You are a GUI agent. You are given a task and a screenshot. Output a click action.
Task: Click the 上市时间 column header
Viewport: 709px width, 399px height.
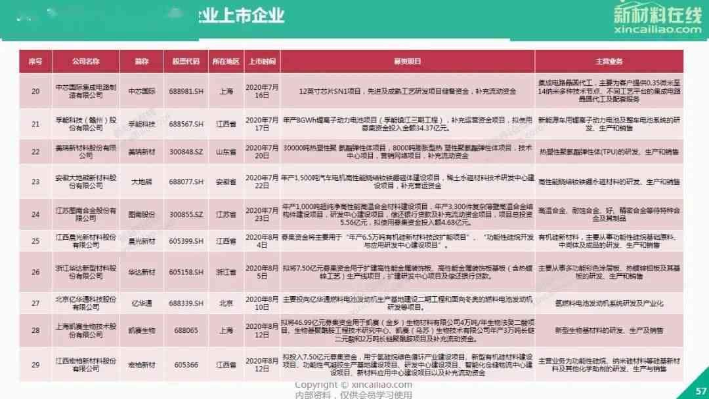(262, 62)
